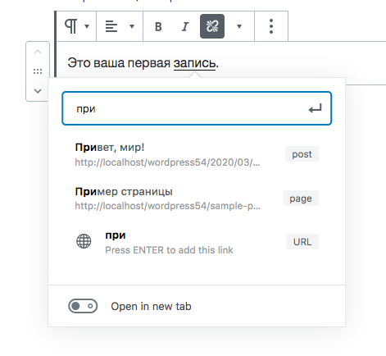Viewport: 386px width, 356px height.
Task: Click the localhost 2020/03 post URL text
Action: point(167,162)
